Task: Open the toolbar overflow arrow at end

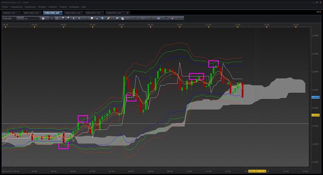Action: coord(183,19)
